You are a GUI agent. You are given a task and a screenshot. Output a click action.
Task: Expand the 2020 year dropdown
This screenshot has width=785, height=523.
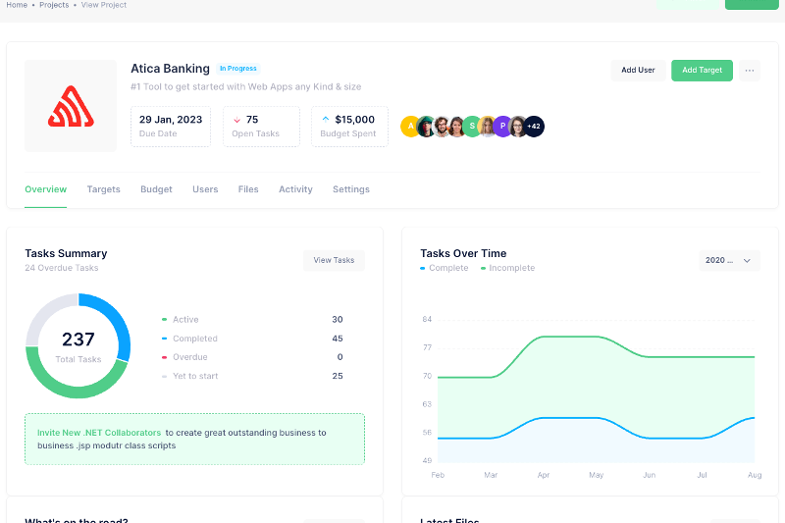tap(729, 260)
